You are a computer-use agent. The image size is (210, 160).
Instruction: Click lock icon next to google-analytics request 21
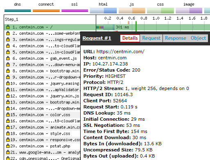[8, 152]
